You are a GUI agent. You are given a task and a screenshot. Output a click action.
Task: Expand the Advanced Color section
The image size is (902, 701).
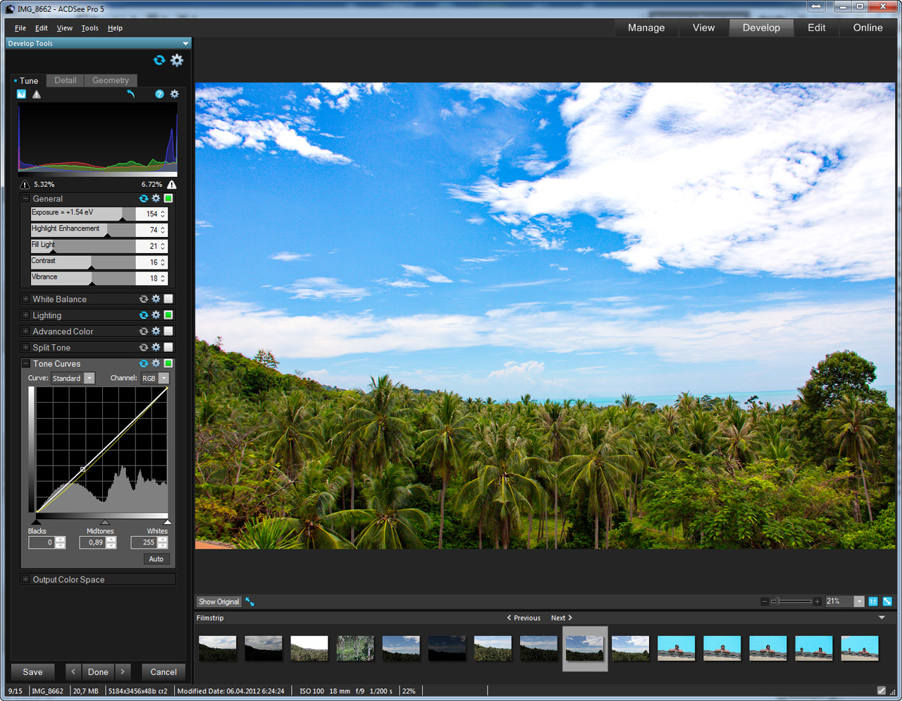pyautogui.click(x=25, y=331)
